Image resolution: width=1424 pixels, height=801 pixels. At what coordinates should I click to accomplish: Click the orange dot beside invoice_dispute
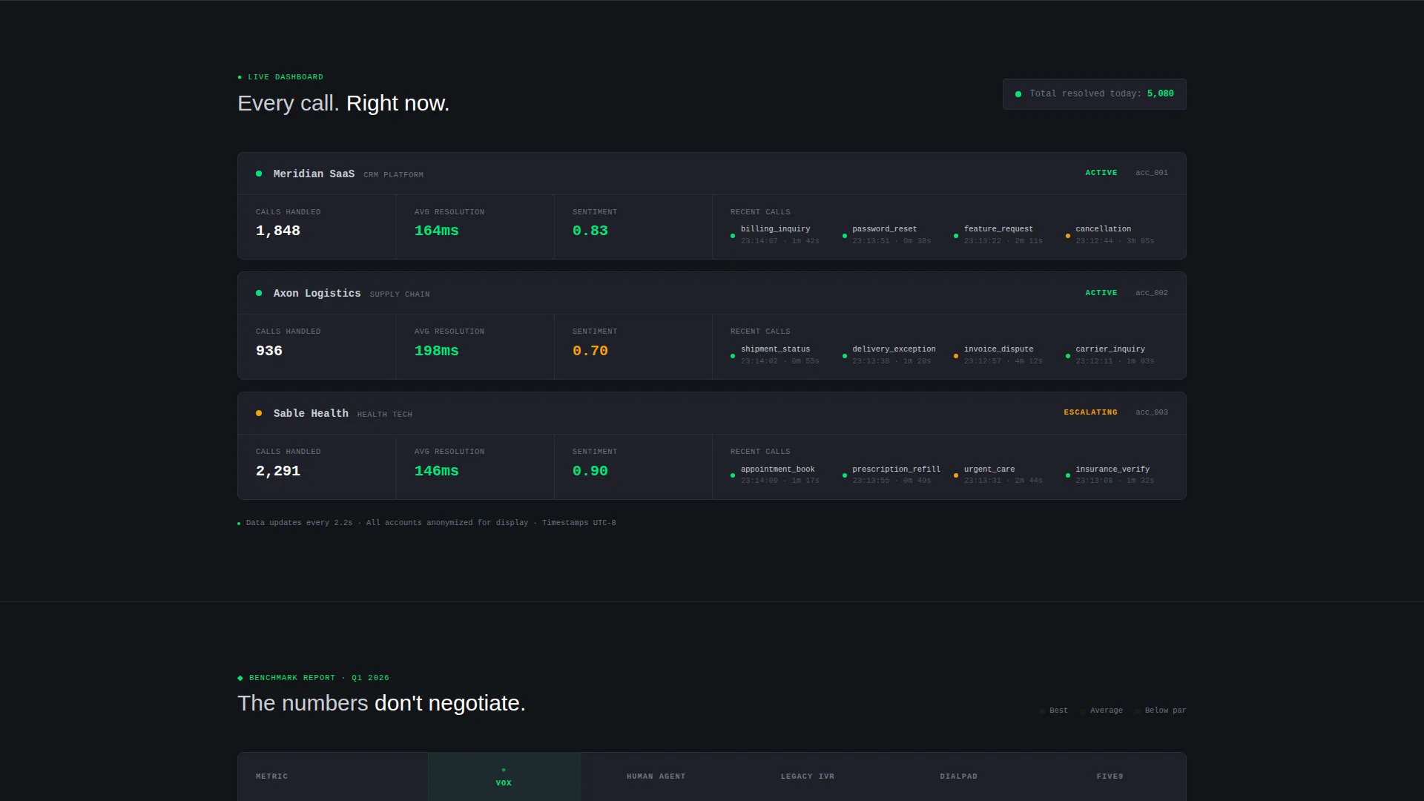tap(956, 356)
